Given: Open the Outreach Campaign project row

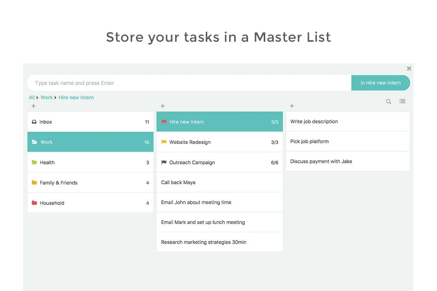Looking at the screenshot, I should [220, 162].
